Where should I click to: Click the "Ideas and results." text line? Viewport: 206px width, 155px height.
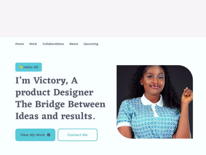(x=55, y=116)
